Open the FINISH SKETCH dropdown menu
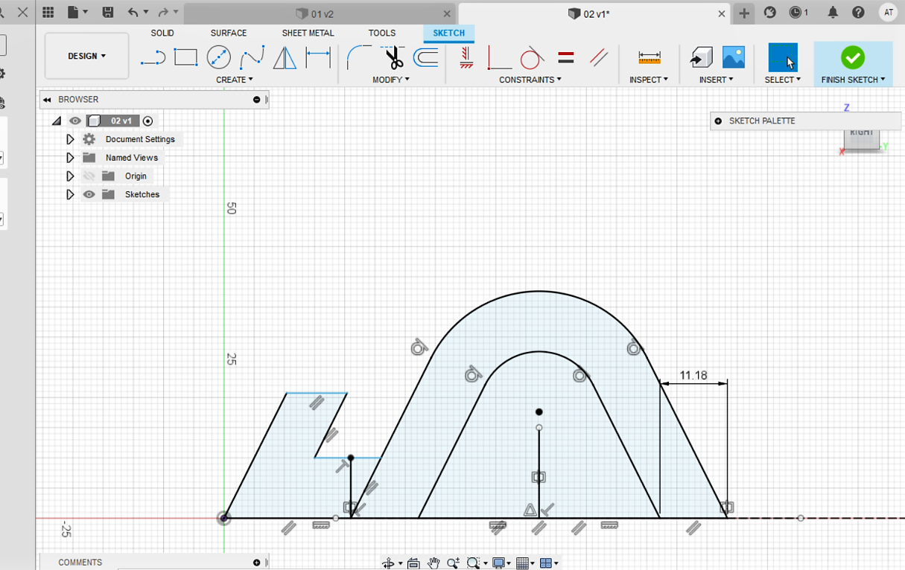The width and height of the screenshot is (905, 570). coord(854,80)
